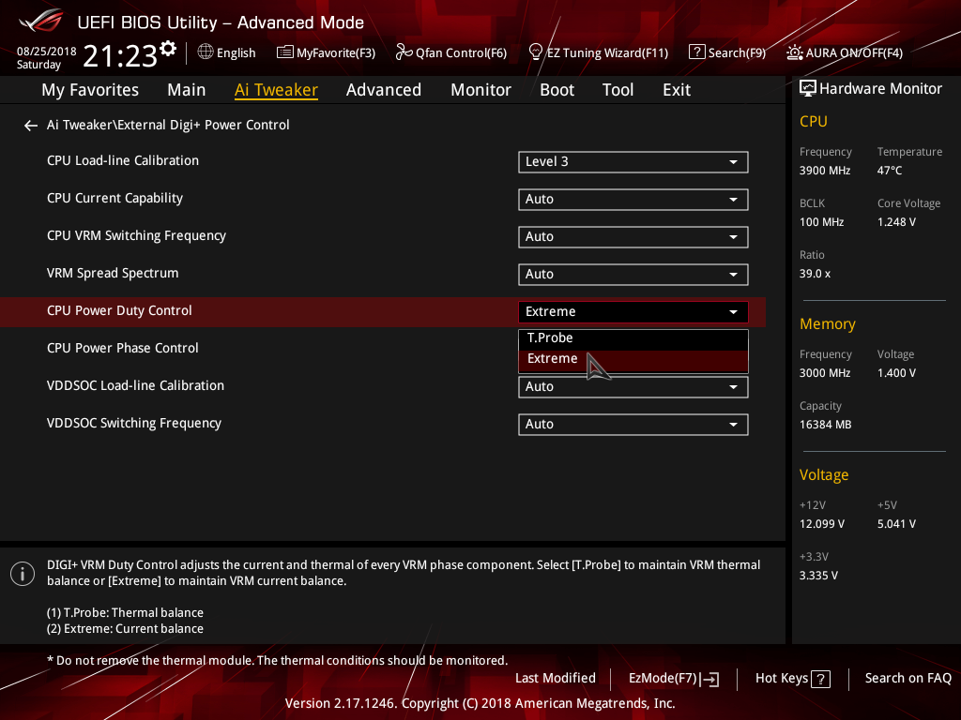Open the VDDSOC Load-line Calibration dropdown
Viewport: 961px width, 720px height.
633,387
